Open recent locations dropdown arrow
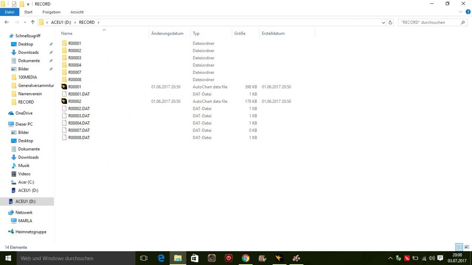This screenshot has width=472, height=265. tap(25, 22)
